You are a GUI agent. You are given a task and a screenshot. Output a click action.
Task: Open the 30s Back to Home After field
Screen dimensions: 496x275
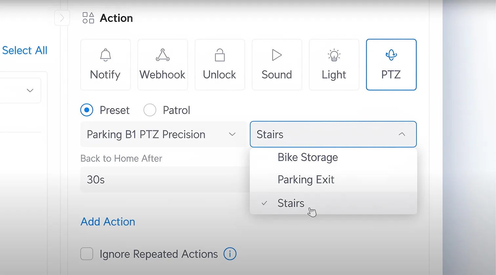(x=165, y=179)
